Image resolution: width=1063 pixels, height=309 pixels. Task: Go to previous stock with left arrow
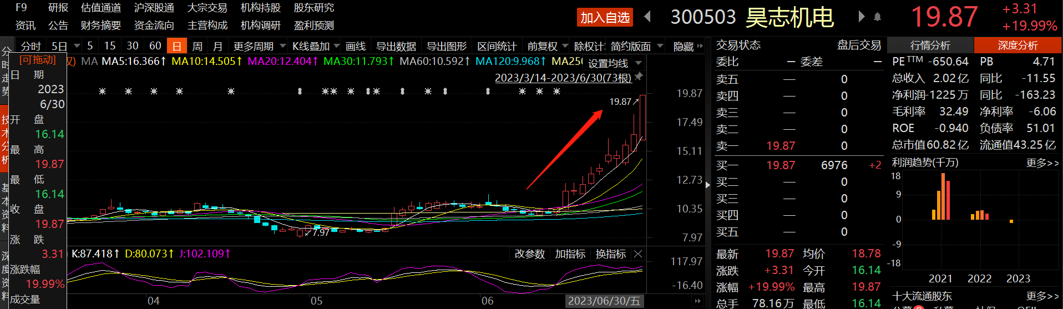click(647, 17)
